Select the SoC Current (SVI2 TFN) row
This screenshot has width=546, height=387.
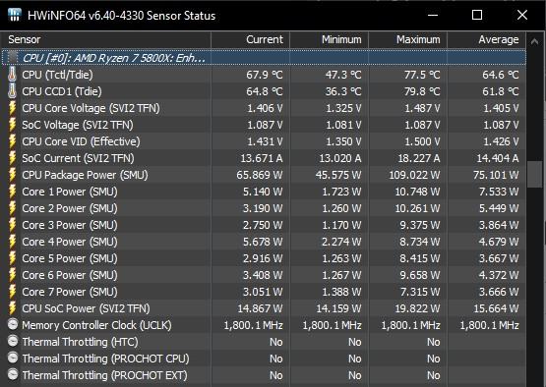[x=264, y=158]
